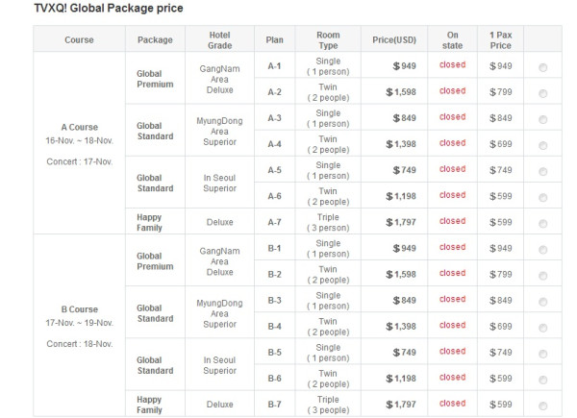Click the '16-Nov. ~ 18-Nov.' date text
Viewport: 577px width, 418px height.
tap(79, 141)
